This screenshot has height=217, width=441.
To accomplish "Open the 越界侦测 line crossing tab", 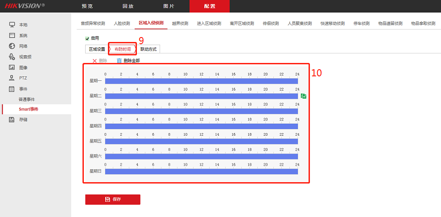I will tap(180, 23).
